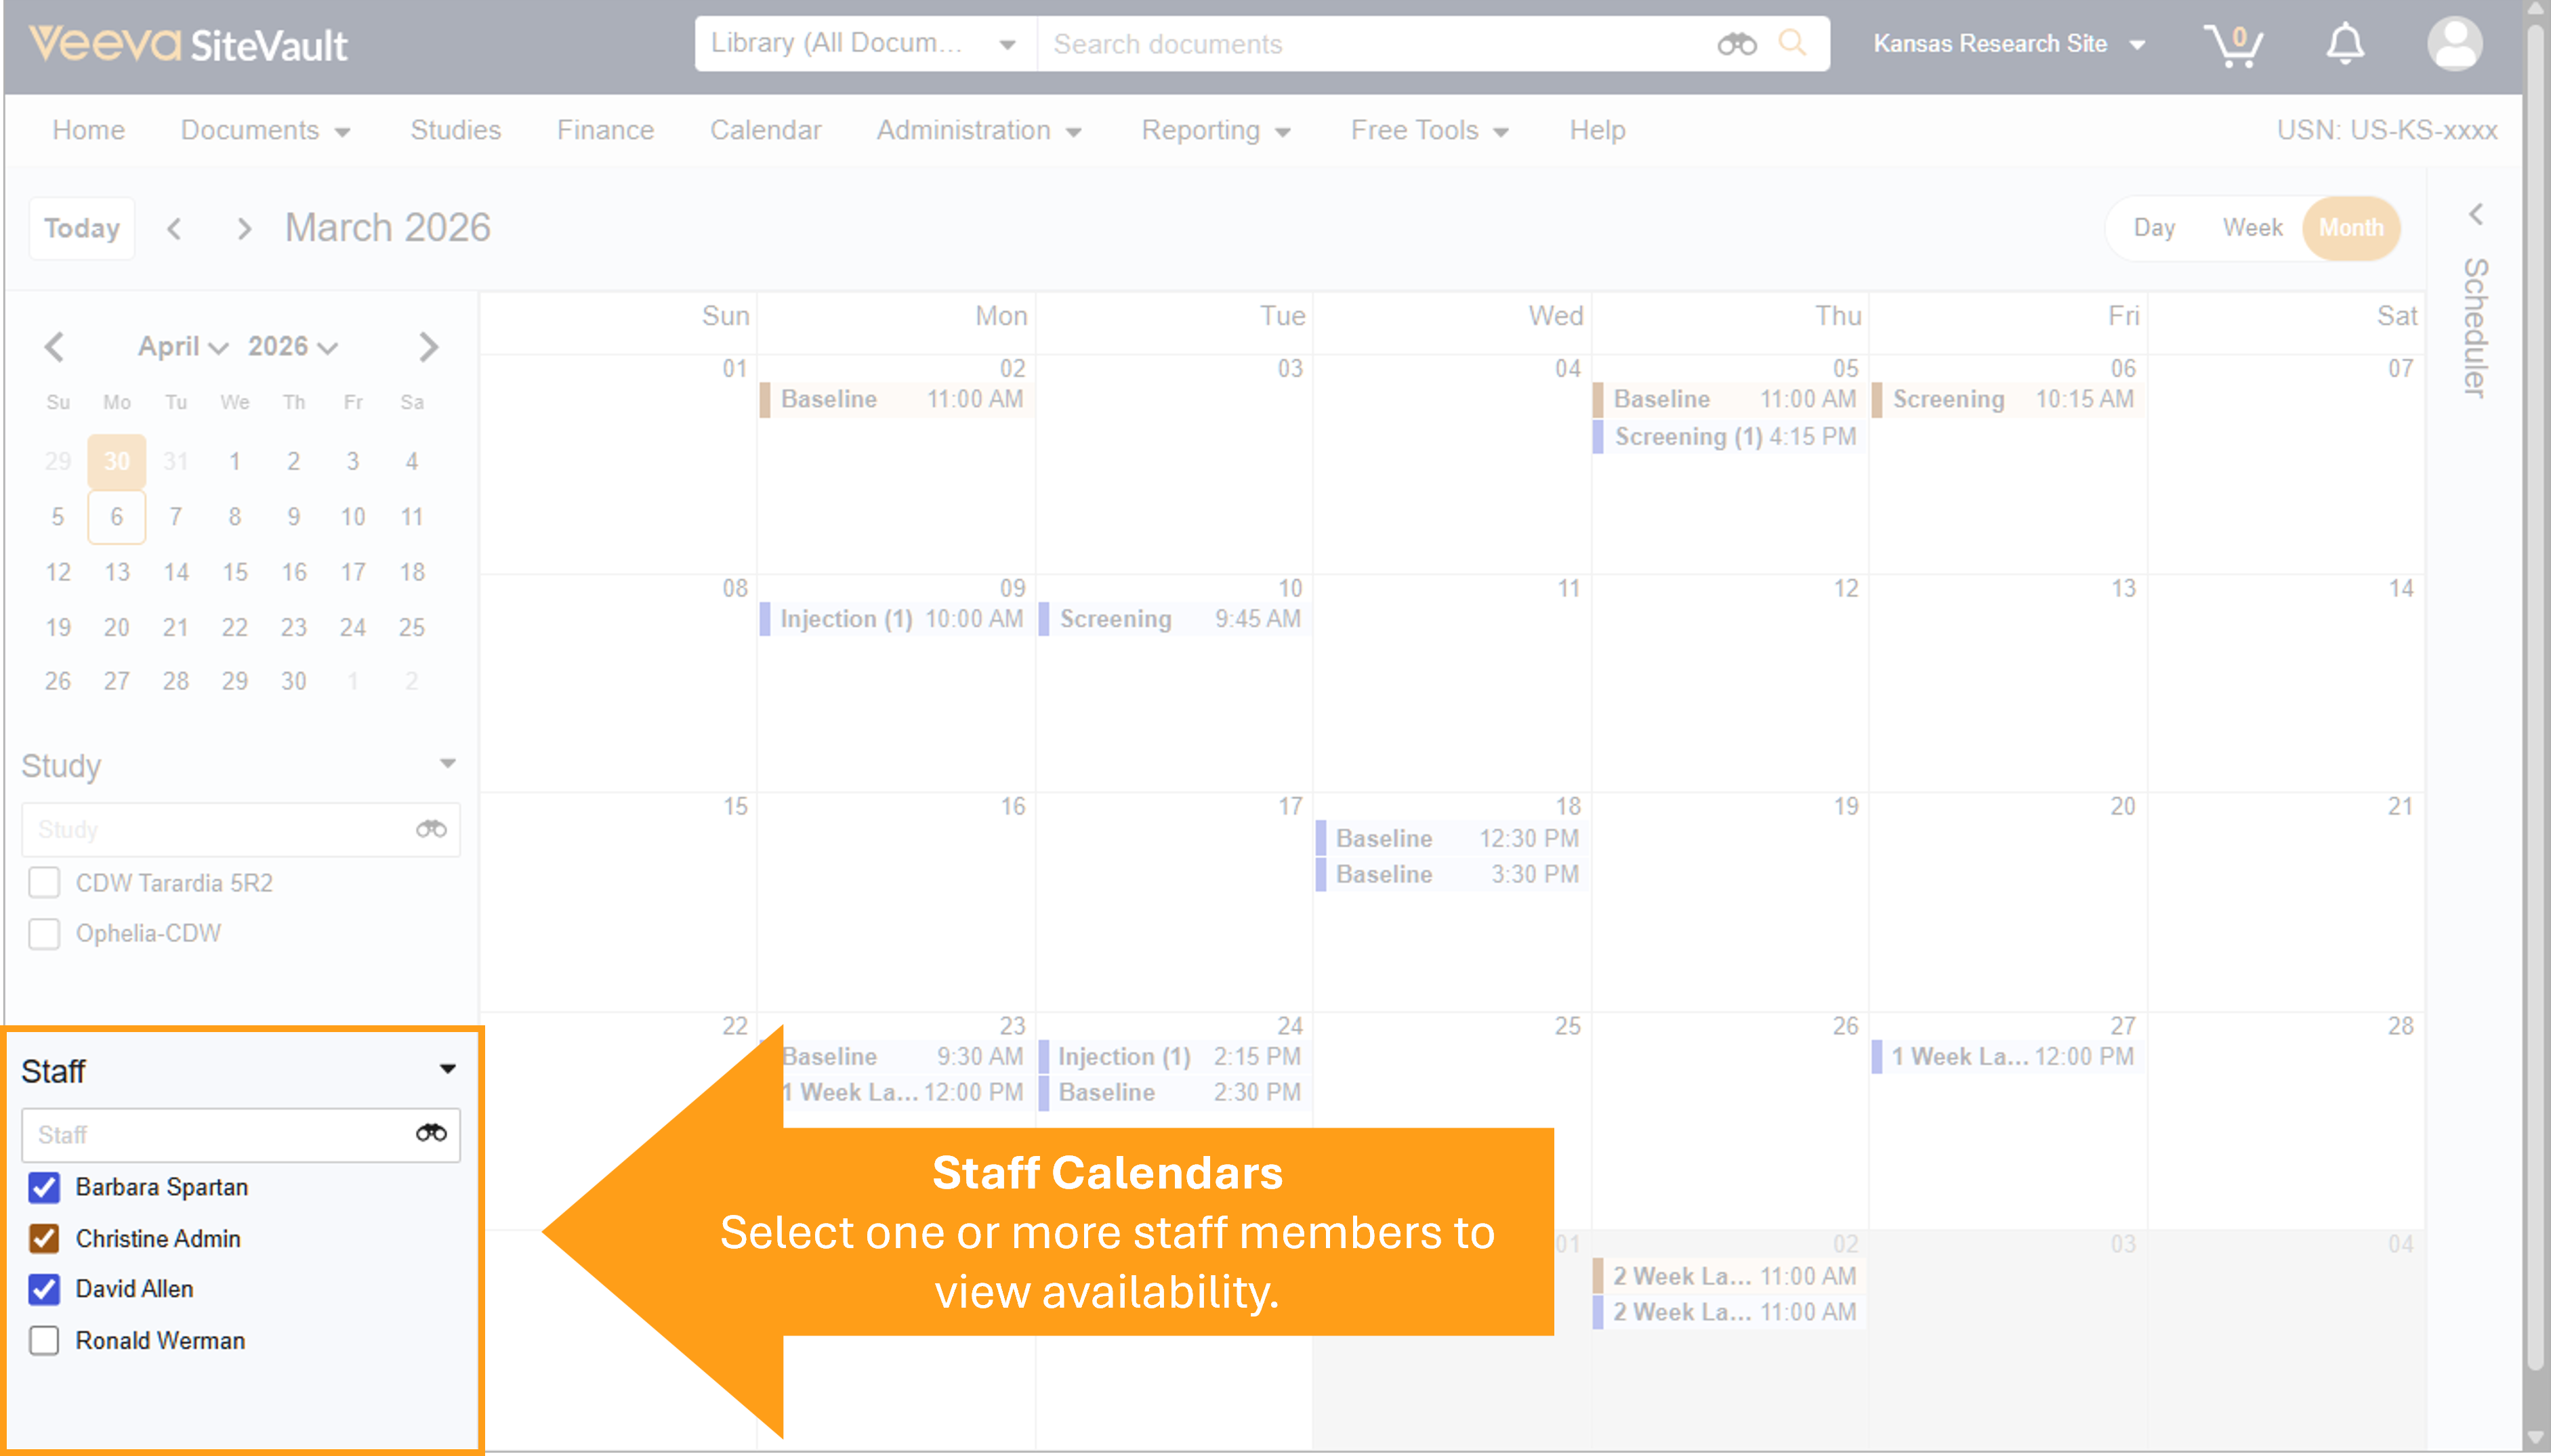Collapse the Scheduler side panel arrow
The width and height of the screenshot is (2551, 1456).
click(x=2476, y=214)
